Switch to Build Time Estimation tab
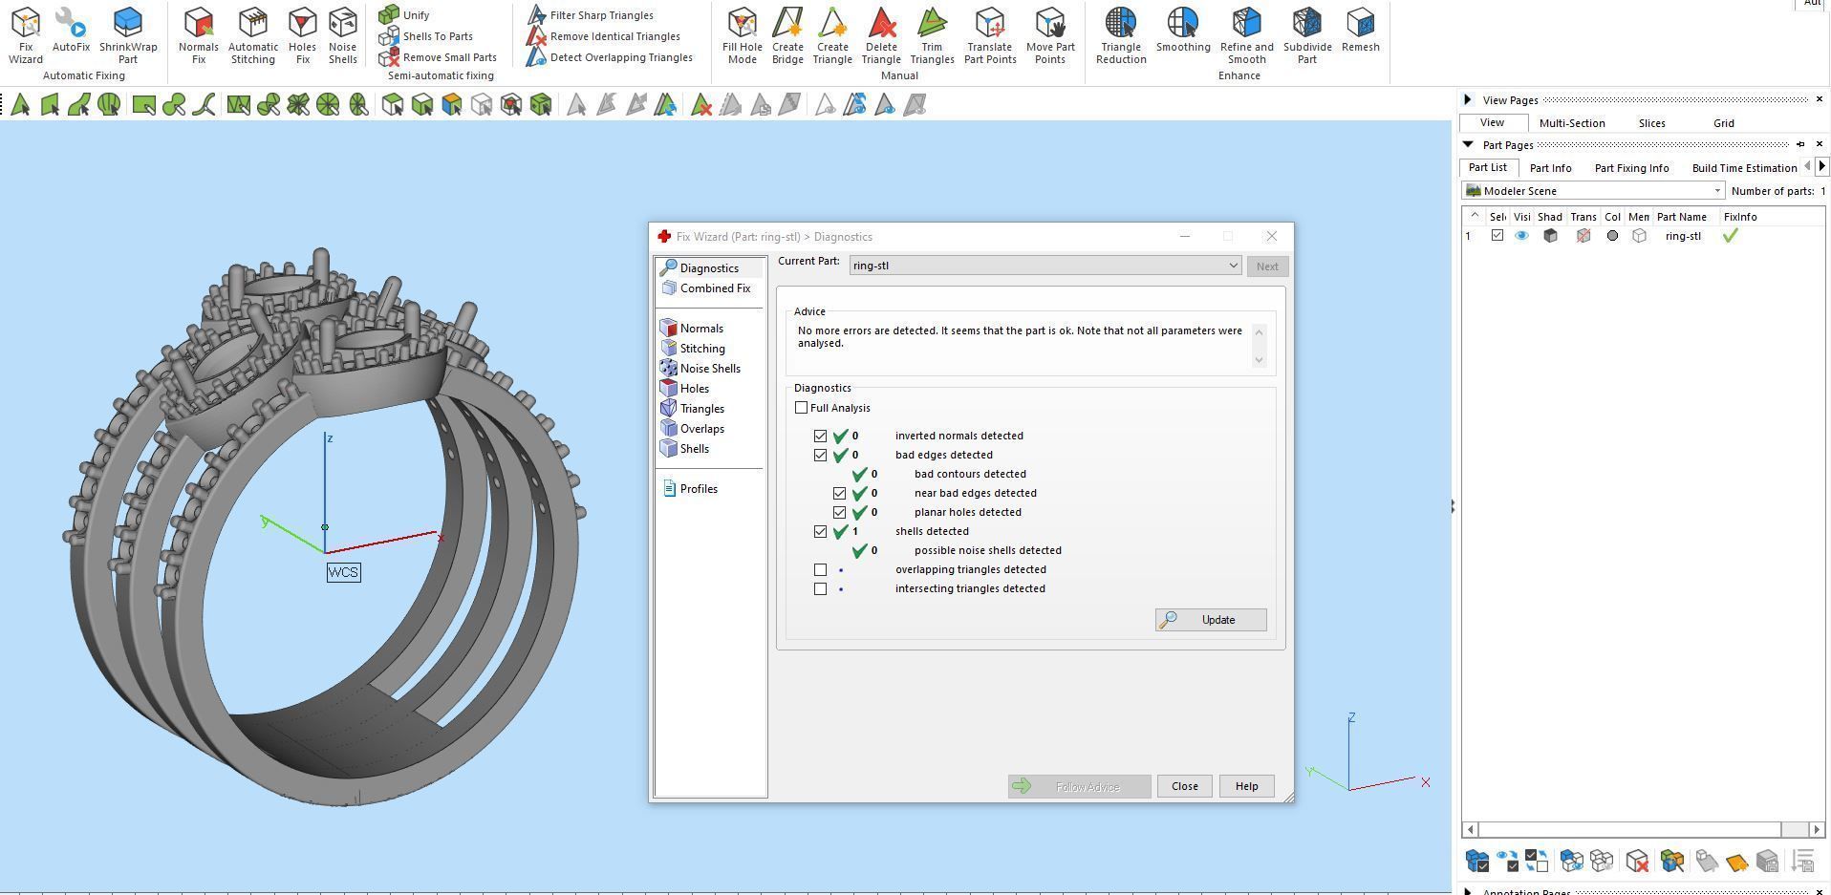Screen dimensions: 1831x895 point(1744,168)
